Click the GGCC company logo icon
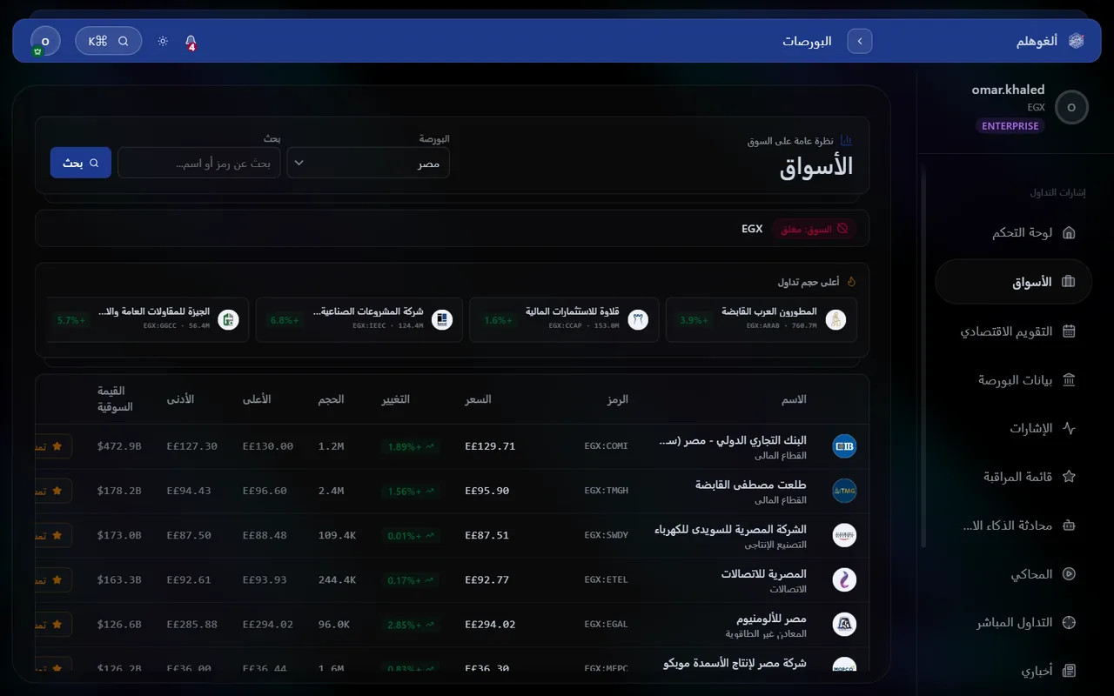 point(228,319)
